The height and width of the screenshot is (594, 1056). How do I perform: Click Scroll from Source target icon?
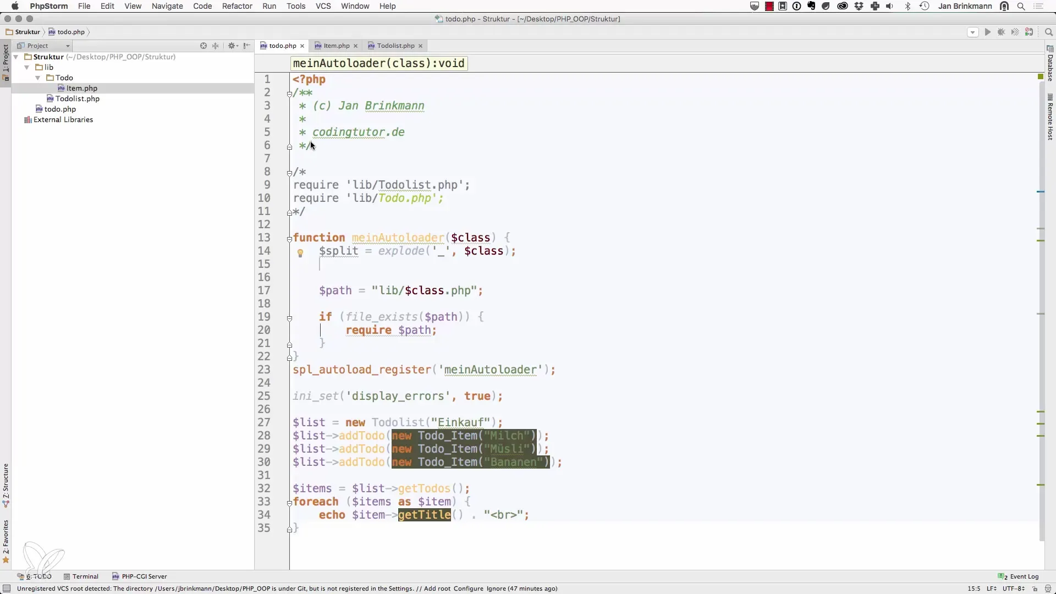click(x=204, y=46)
